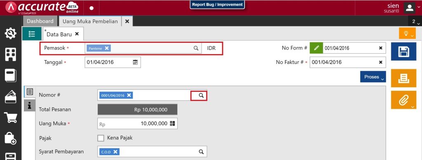Viewport: 422px width, 160px height.
Task: Click the orange print icon button
Action: tap(403, 78)
